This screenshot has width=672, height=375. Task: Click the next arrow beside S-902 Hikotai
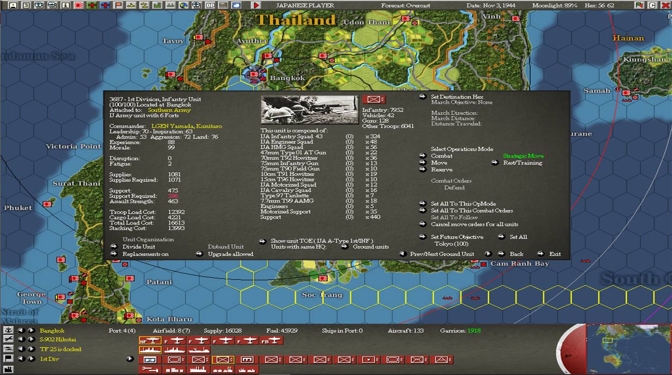pyautogui.click(x=31, y=339)
